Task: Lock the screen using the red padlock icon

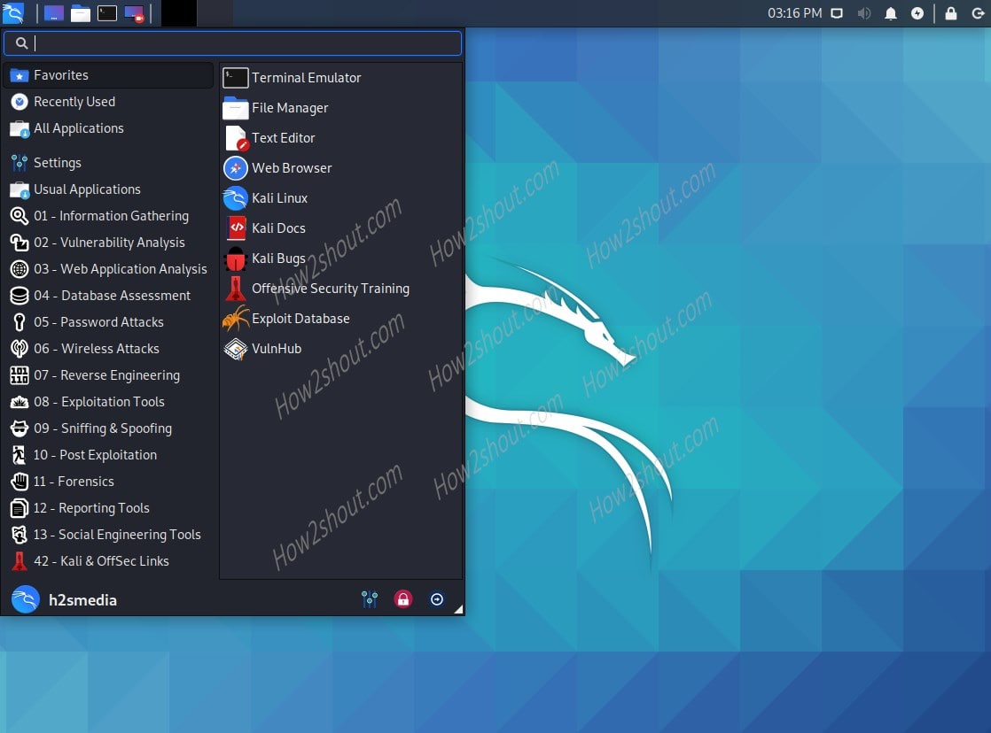Action: (x=403, y=599)
